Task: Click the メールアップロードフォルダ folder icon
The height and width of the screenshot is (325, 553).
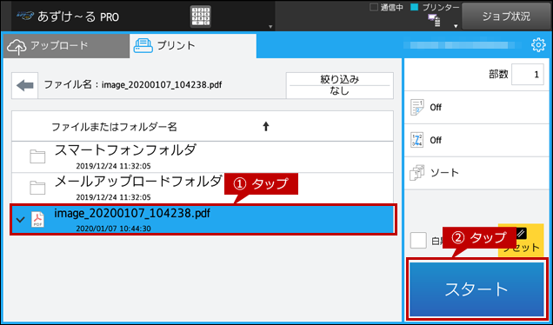Action: tap(37, 188)
